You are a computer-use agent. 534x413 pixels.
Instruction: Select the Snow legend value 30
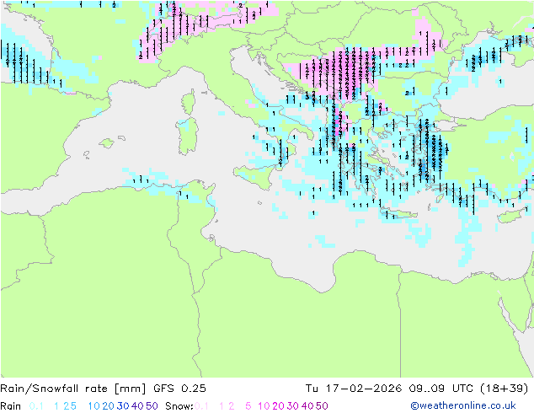click(x=293, y=406)
